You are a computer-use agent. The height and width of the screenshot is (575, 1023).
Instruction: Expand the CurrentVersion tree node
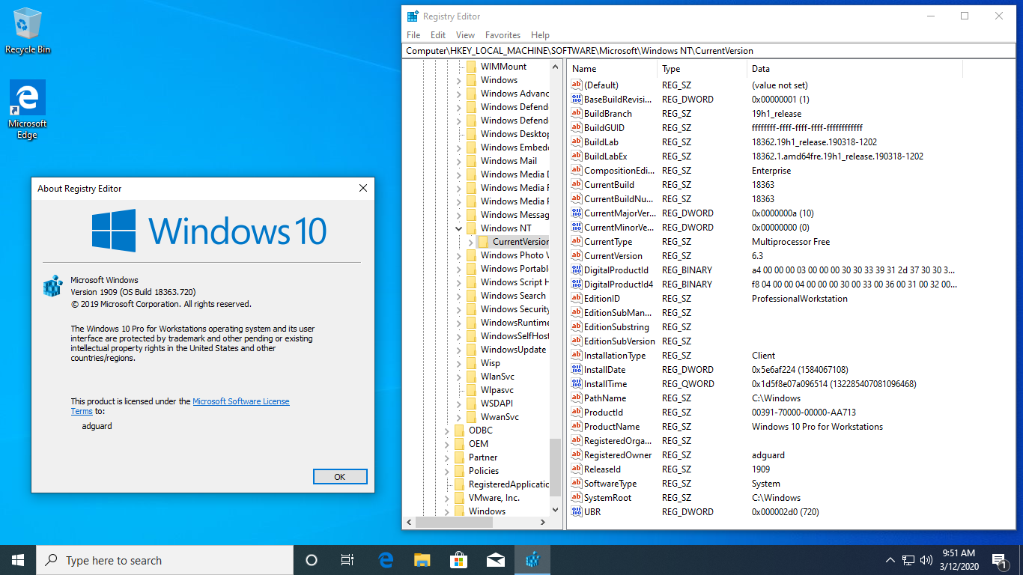tap(471, 241)
